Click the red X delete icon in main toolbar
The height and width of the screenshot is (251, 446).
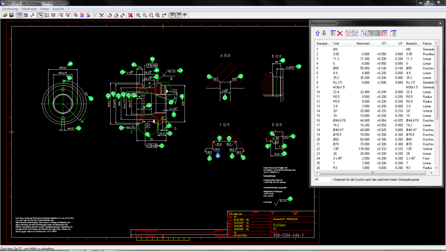tap(130, 15)
